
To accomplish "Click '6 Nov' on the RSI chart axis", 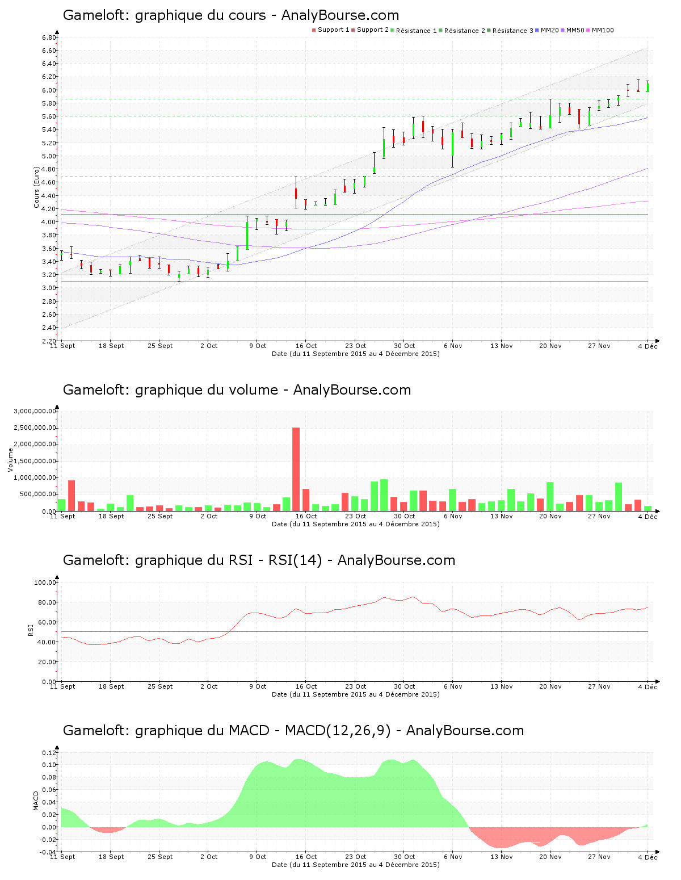I will [x=453, y=686].
